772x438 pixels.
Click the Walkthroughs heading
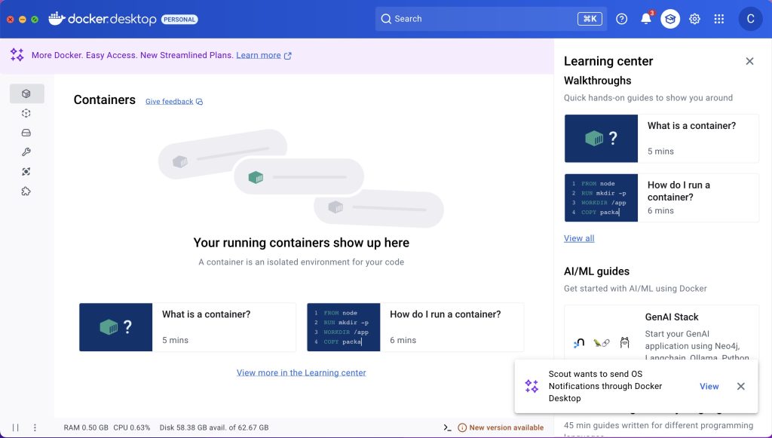tap(598, 80)
